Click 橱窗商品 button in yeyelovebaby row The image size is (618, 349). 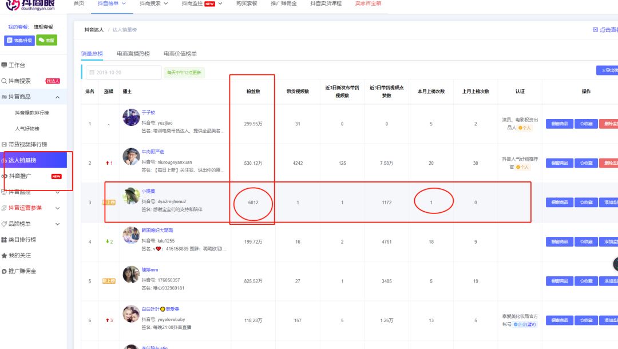pyautogui.click(x=559, y=320)
